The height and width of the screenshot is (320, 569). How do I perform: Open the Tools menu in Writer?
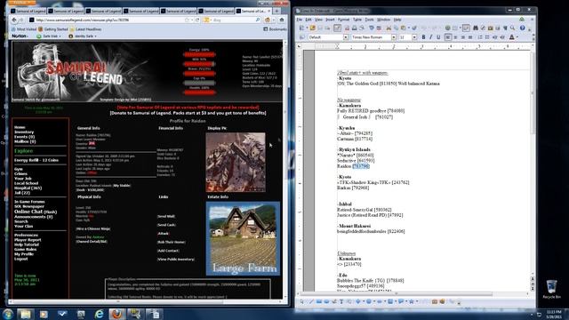tap(370, 20)
